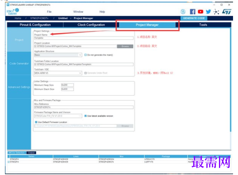Click Browse next to Project Location
The height and width of the screenshot is (175, 238).
pyautogui.click(x=125, y=46)
